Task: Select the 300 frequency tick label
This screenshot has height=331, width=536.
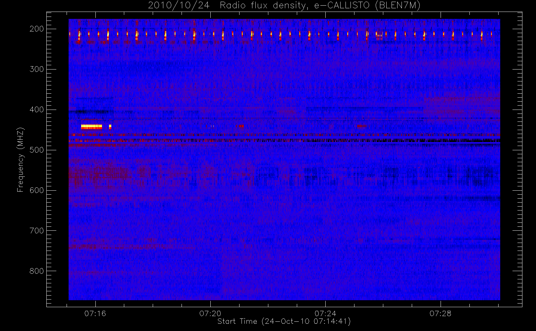Action: point(37,69)
